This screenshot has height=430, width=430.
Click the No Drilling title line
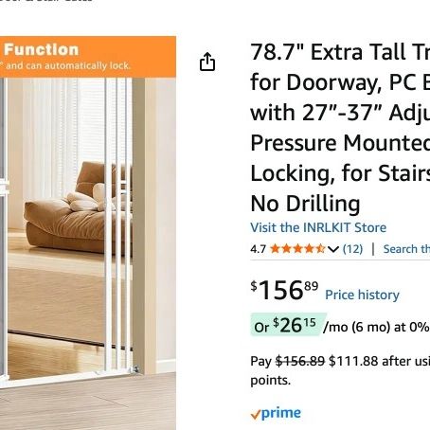305,204
